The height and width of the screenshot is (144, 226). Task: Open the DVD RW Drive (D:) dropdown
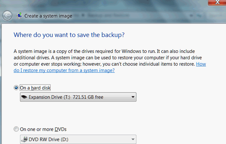(78, 139)
